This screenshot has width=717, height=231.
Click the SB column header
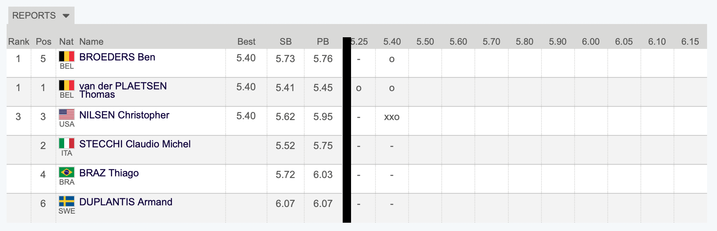tap(286, 41)
